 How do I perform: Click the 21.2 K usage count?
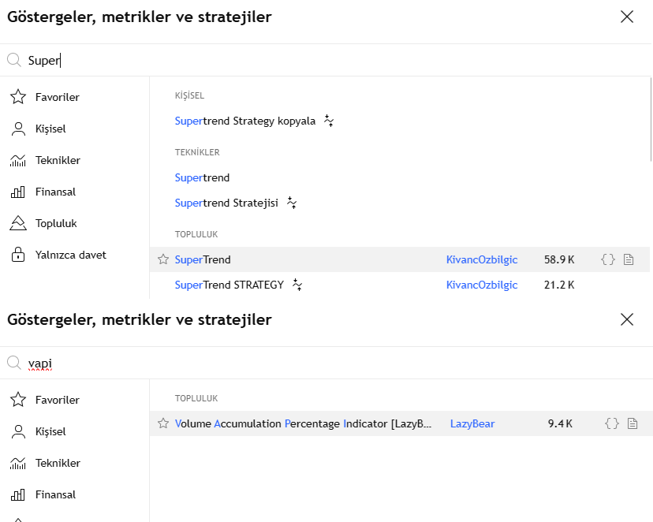pyautogui.click(x=559, y=285)
